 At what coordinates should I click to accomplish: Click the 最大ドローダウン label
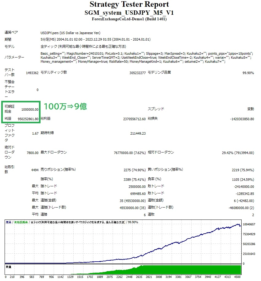[54, 152]
